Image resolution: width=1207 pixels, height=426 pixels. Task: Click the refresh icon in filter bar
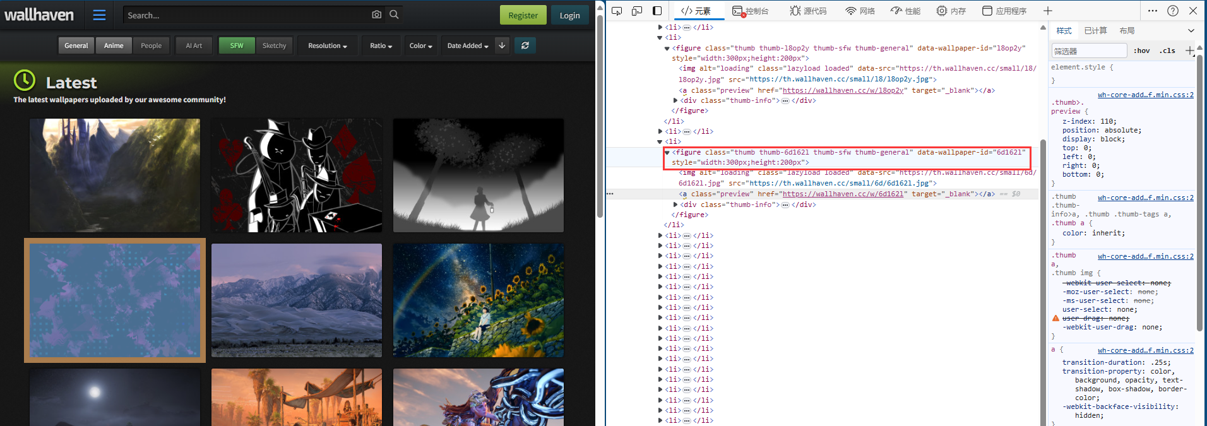click(x=525, y=45)
